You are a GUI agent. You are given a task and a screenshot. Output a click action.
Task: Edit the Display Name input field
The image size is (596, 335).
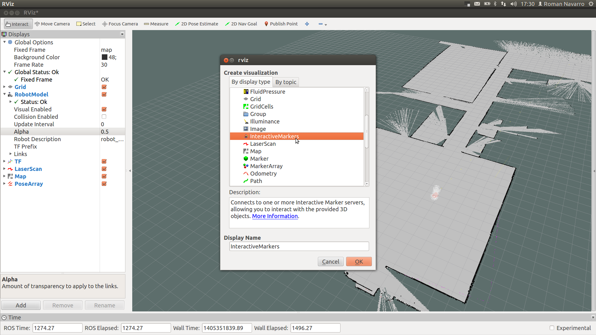298,246
